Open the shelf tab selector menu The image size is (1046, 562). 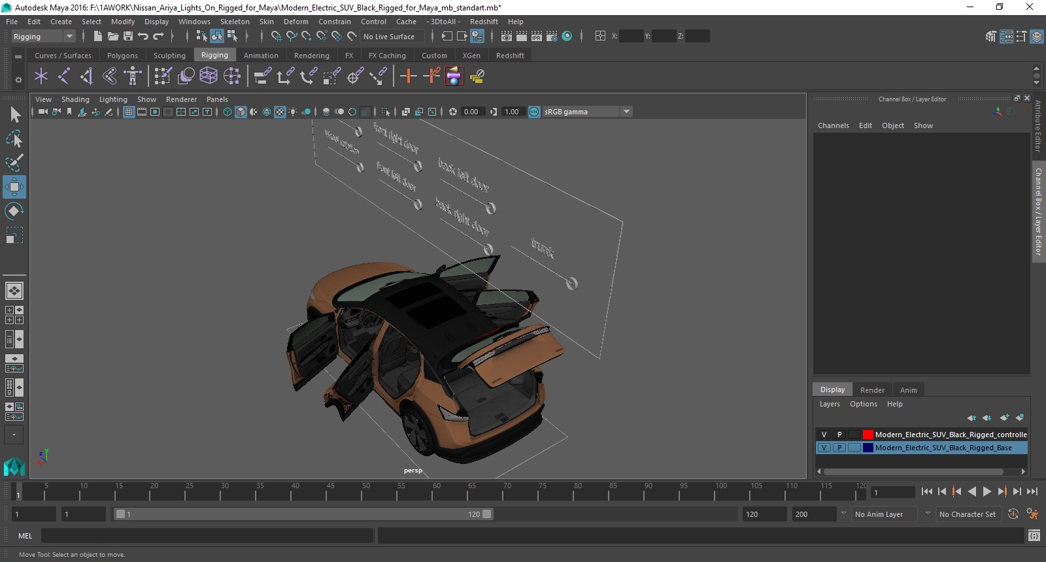point(18,57)
